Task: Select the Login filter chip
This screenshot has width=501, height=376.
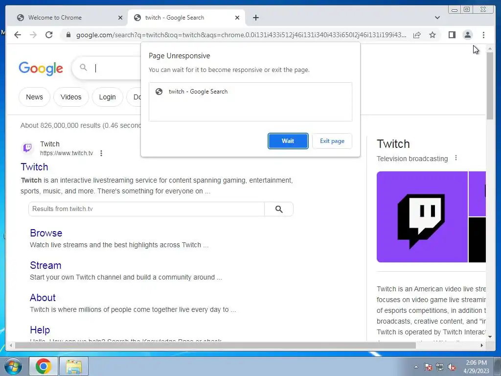Action: 107,97
